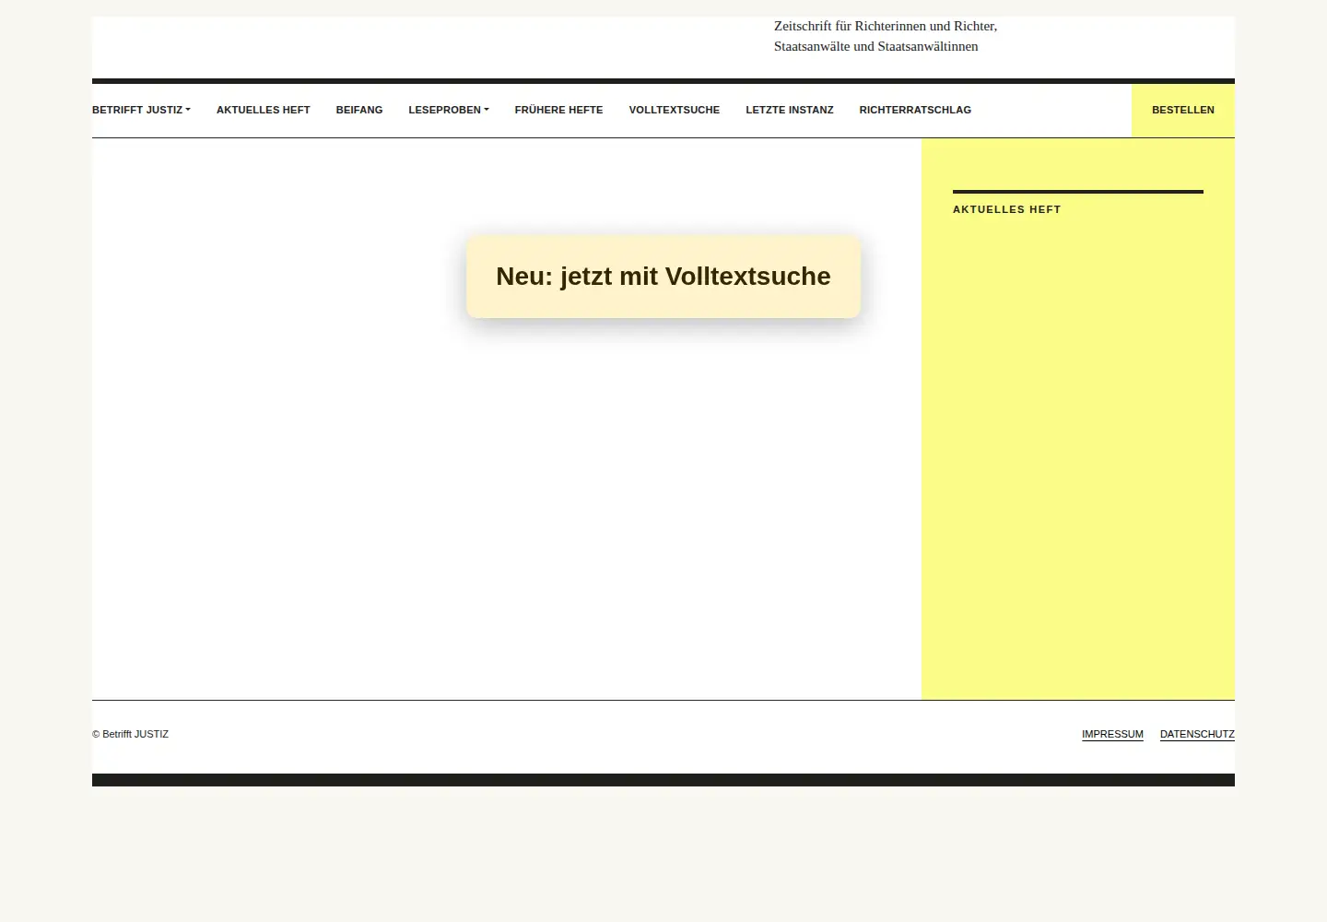Viewport: 1327px width, 922px height.
Task: Open the Impressum footer link
Action: [1112, 735]
